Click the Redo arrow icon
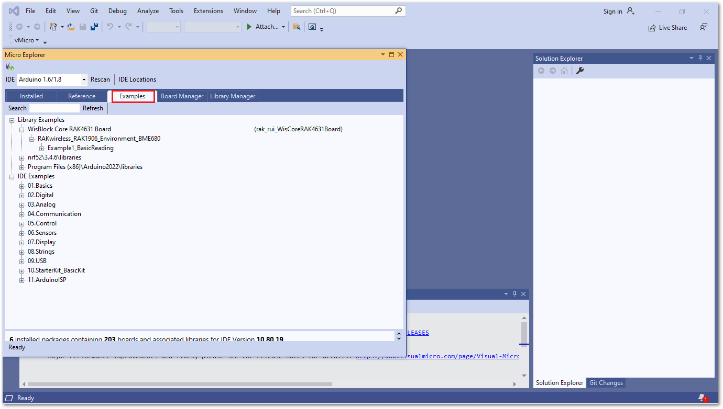 pos(128,27)
